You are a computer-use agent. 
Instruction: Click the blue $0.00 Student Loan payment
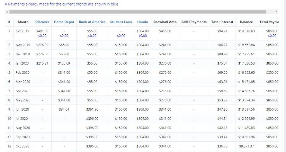coord(121,36)
